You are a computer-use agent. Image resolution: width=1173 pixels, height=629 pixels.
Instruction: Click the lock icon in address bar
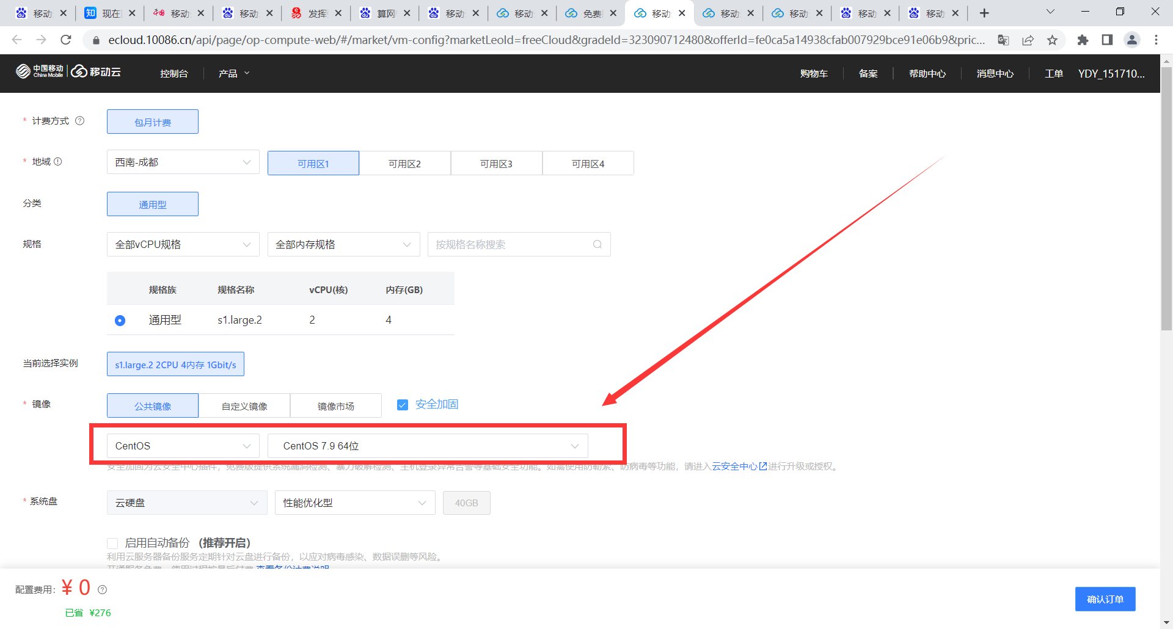[x=96, y=40]
